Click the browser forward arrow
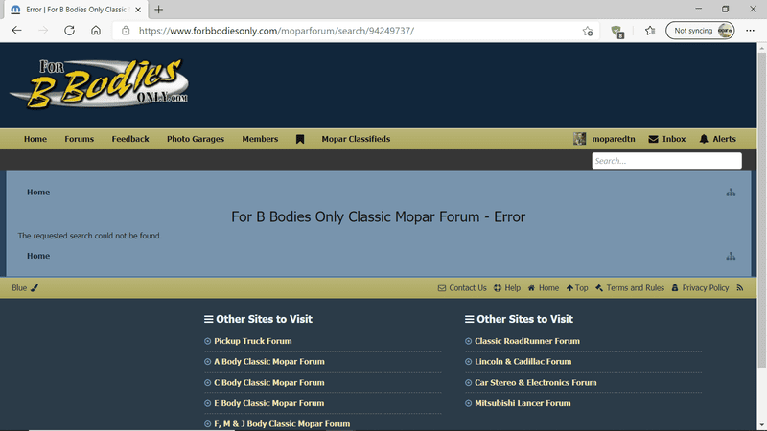 coord(43,31)
